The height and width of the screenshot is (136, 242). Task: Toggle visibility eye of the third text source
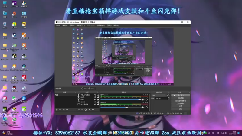point(95,100)
